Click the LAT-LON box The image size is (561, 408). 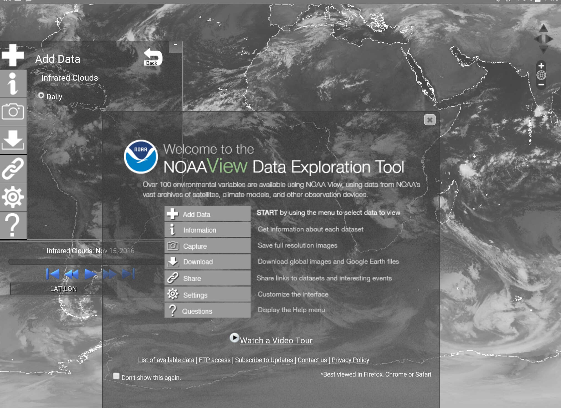pos(63,289)
